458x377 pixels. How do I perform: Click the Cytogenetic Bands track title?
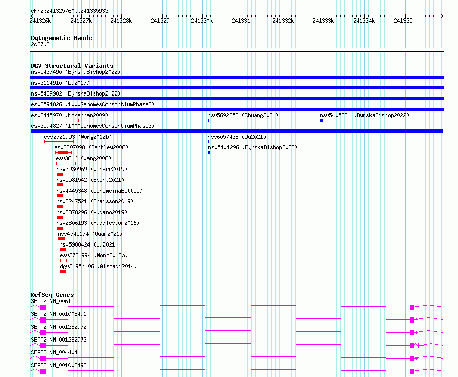pyautogui.click(x=61, y=38)
